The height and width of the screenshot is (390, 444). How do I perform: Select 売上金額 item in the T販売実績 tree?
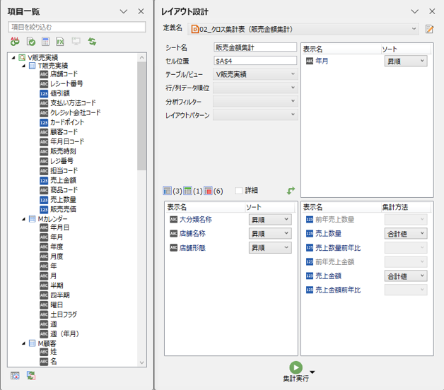click(62, 181)
